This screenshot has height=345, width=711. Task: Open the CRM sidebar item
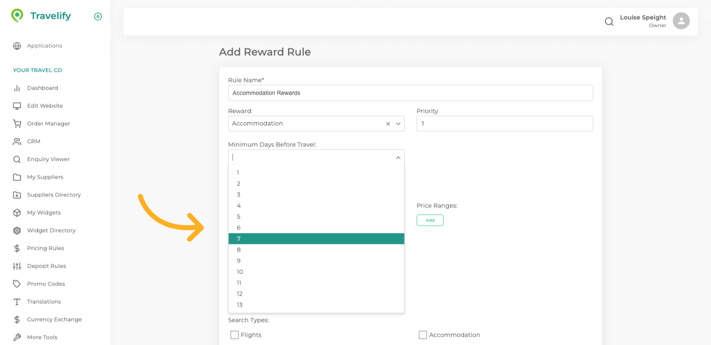[x=33, y=141]
